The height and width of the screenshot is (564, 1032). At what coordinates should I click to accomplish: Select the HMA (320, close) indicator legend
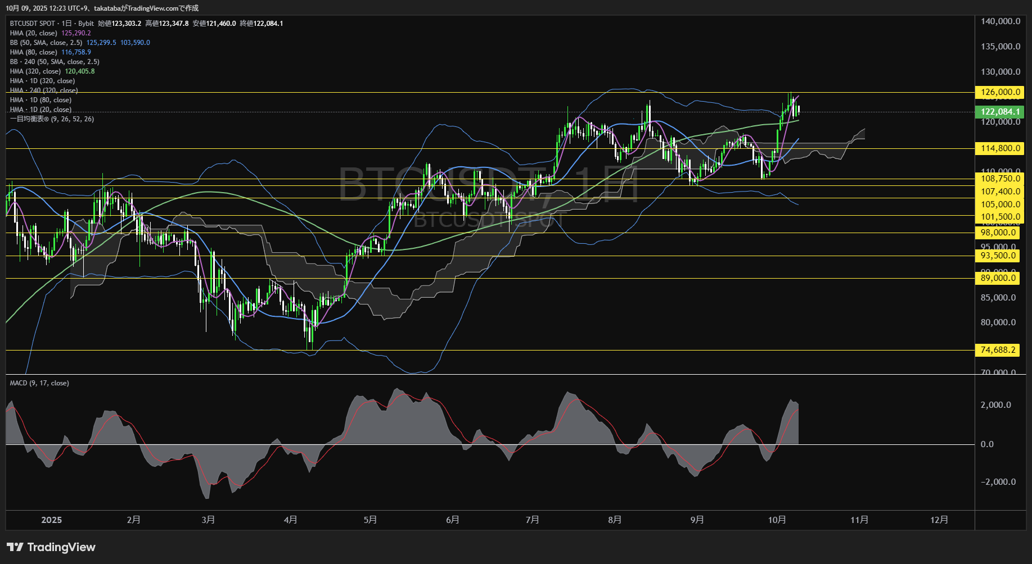pyautogui.click(x=35, y=71)
